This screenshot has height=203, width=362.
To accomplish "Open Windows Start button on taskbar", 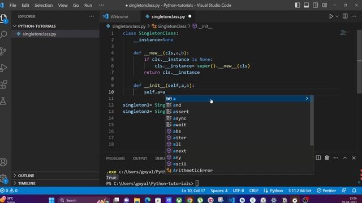I will coord(51,200).
